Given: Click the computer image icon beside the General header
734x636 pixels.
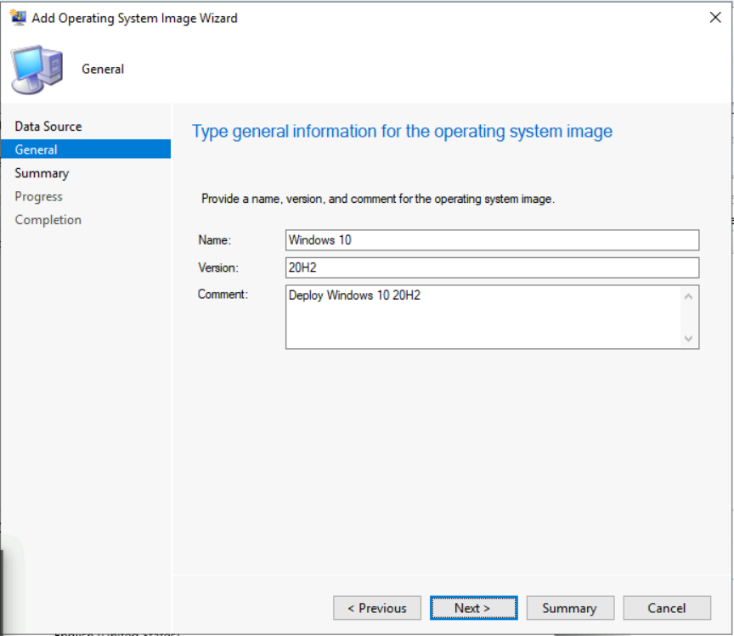Looking at the screenshot, I should click(37, 70).
